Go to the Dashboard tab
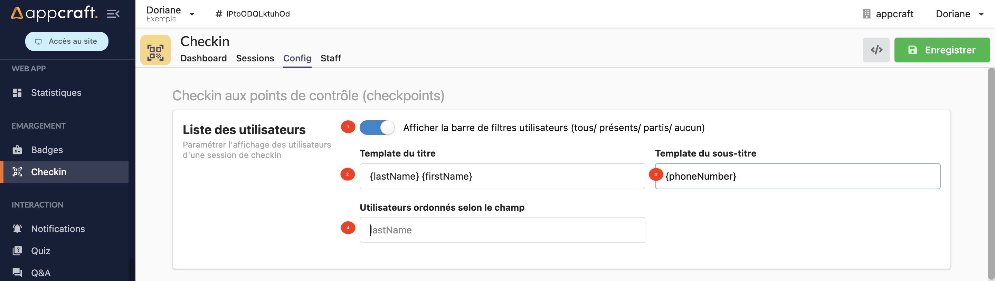Viewport: 995px width, 281px height. tap(203, 58)
